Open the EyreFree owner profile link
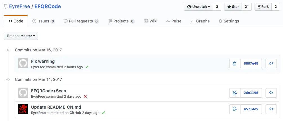 pos(19,6)
